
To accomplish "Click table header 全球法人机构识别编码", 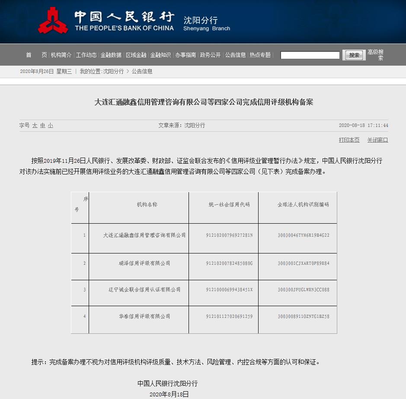I will 303,205.
